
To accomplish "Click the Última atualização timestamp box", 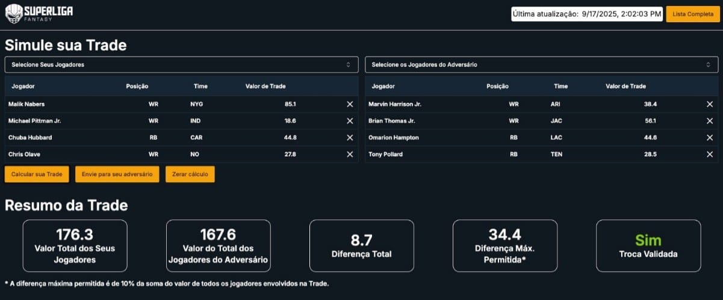I will click(586, 14).
